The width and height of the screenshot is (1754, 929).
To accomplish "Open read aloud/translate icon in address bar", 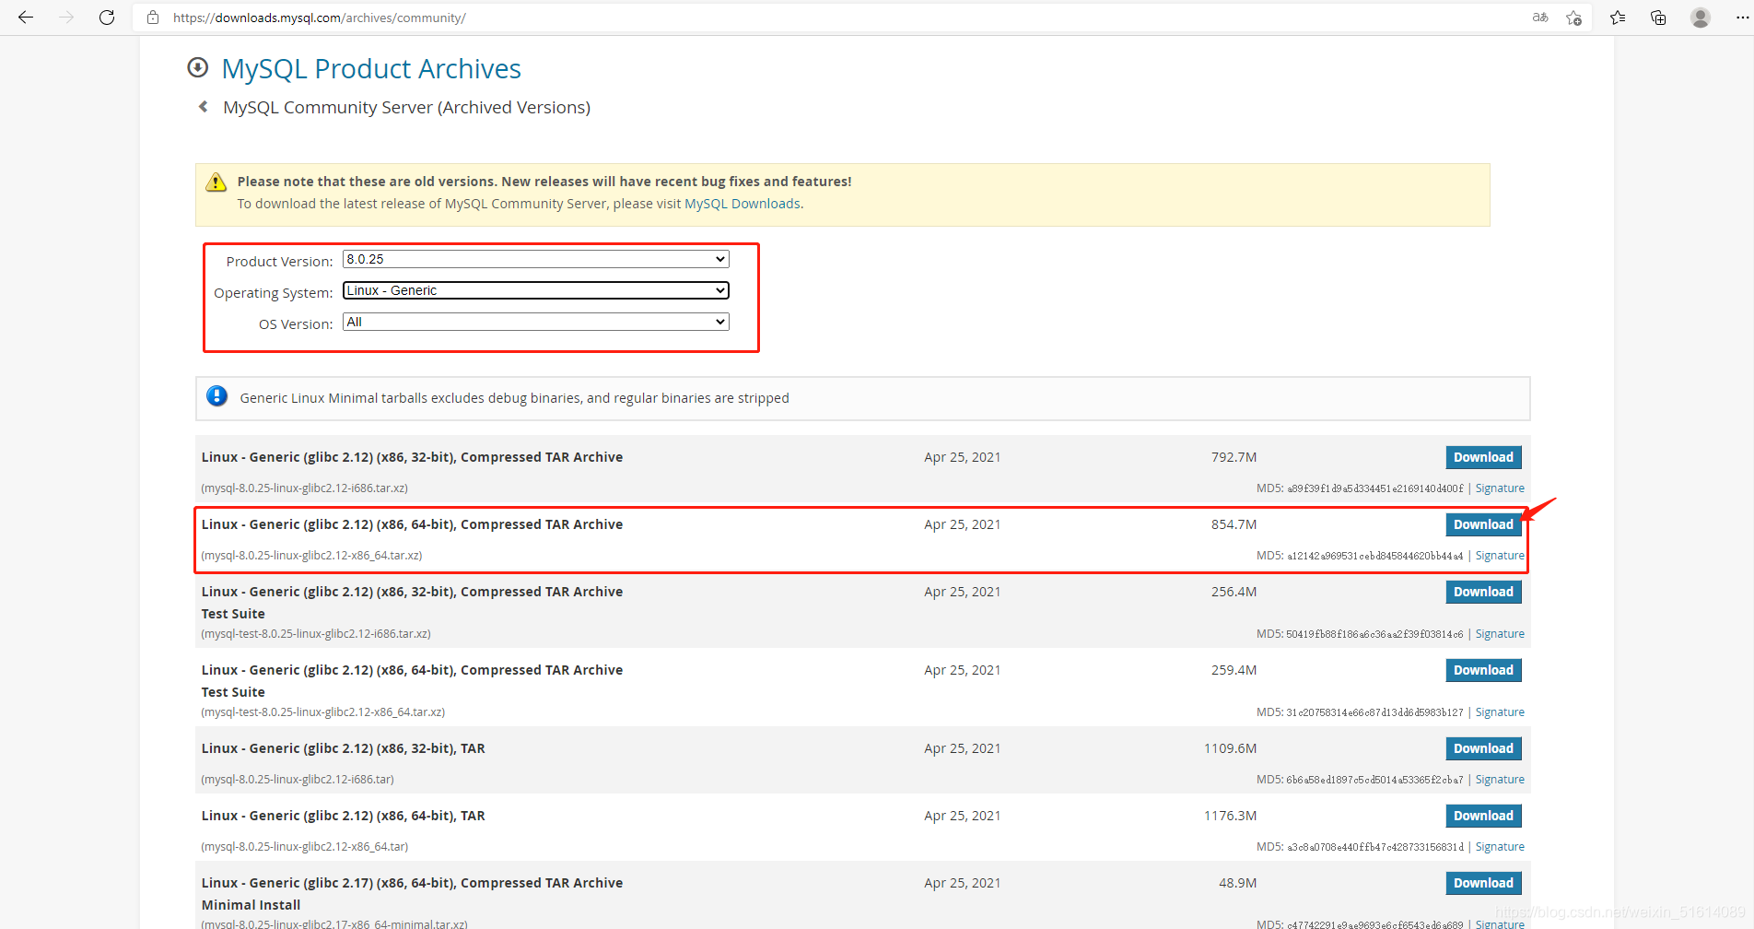I will pyautogui.click(x=1540, y=18).
